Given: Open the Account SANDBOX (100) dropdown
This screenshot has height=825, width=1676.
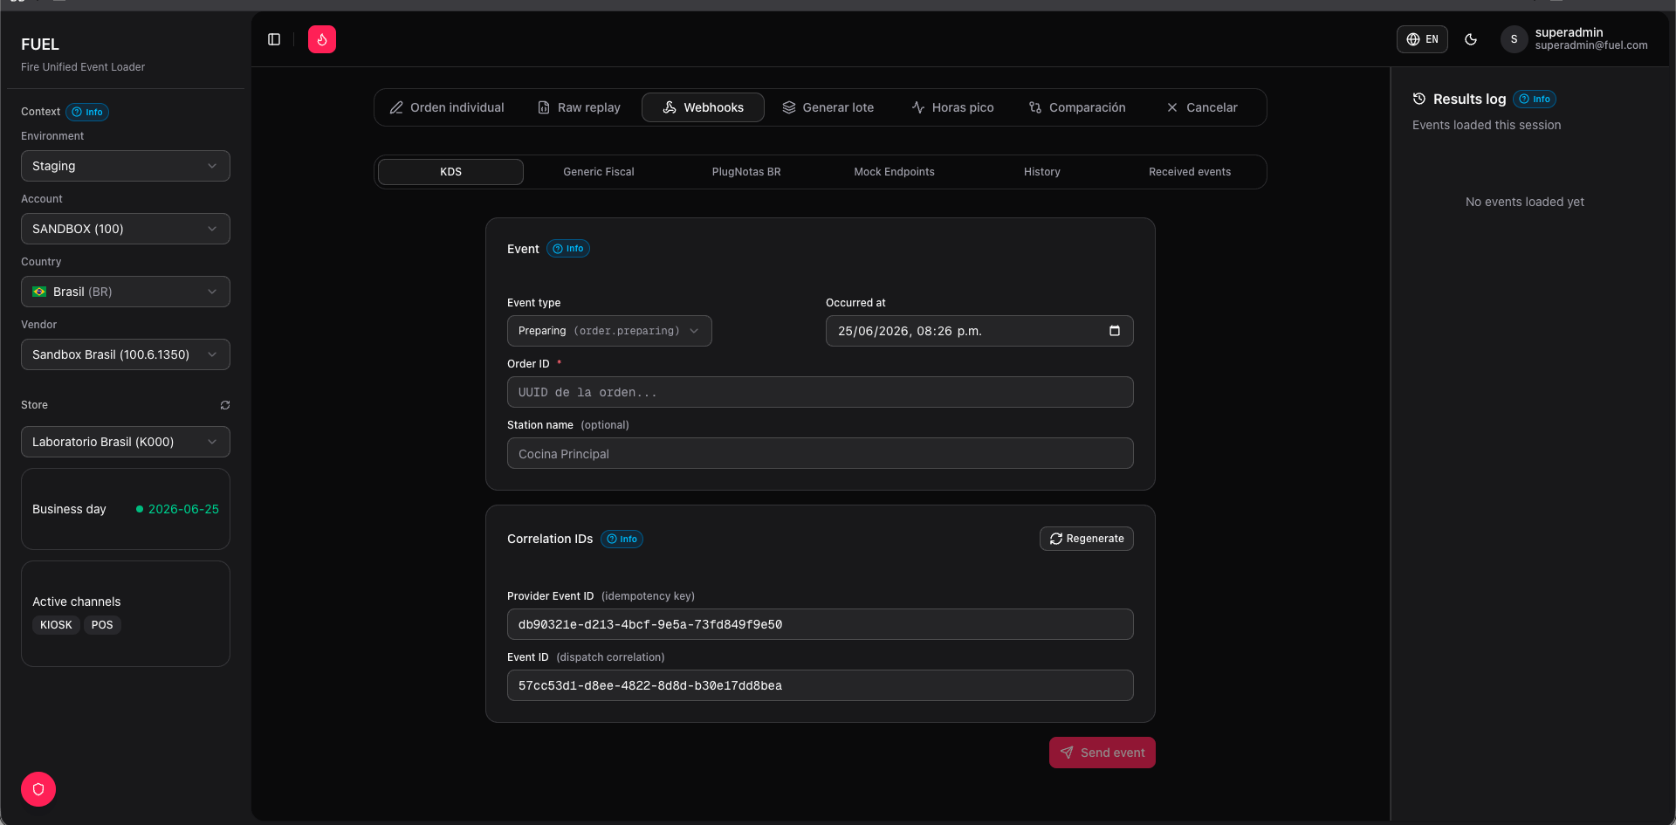Looking at the screenshot, I should click(126, 229).
